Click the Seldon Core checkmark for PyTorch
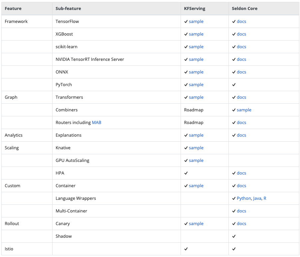This screenshot has height=257, width=300. coord(234,84)
